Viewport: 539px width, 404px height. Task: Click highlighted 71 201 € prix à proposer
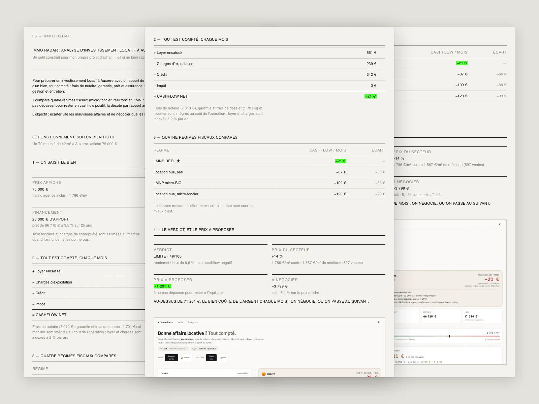click(x=162, y=286)
